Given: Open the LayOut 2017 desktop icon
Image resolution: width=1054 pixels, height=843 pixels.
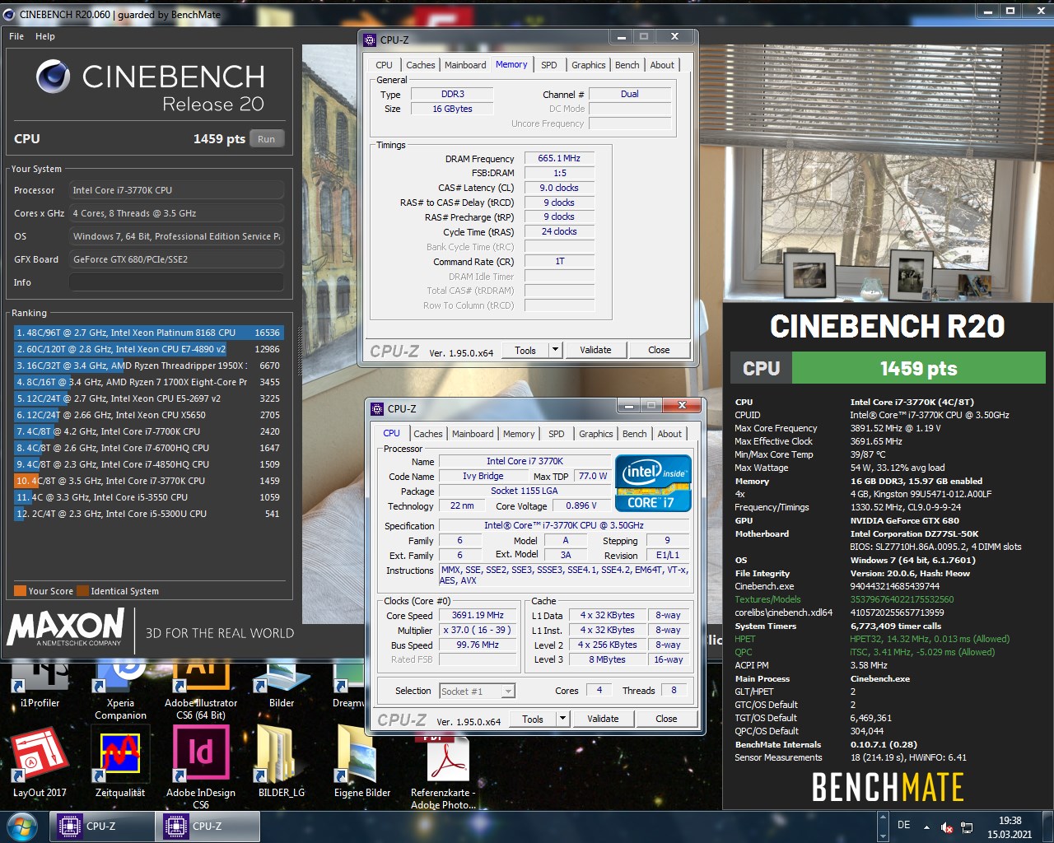Looking at the screenshot, I should pos(40,761).
